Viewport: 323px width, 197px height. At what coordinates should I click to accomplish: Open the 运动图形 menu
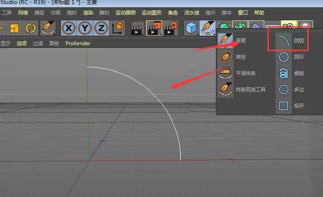152,13
